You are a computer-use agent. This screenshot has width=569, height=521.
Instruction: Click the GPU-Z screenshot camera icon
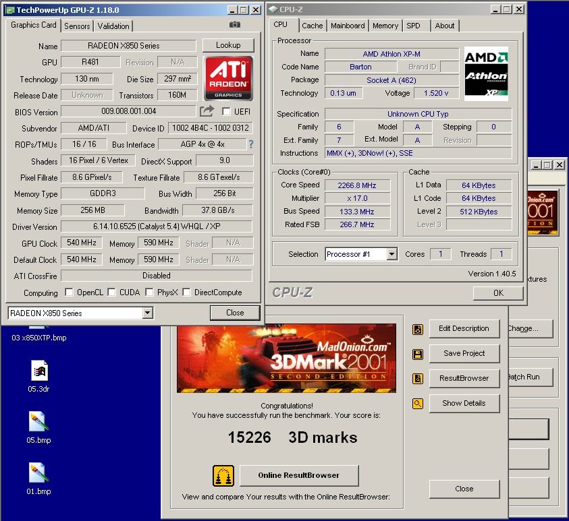234,25
